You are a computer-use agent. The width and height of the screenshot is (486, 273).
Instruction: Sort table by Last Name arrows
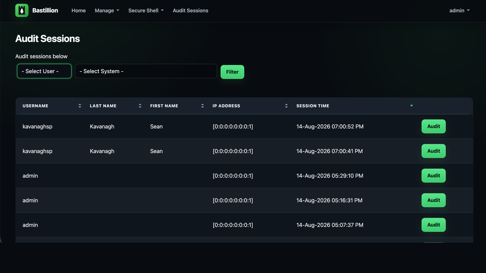[140, 106]
